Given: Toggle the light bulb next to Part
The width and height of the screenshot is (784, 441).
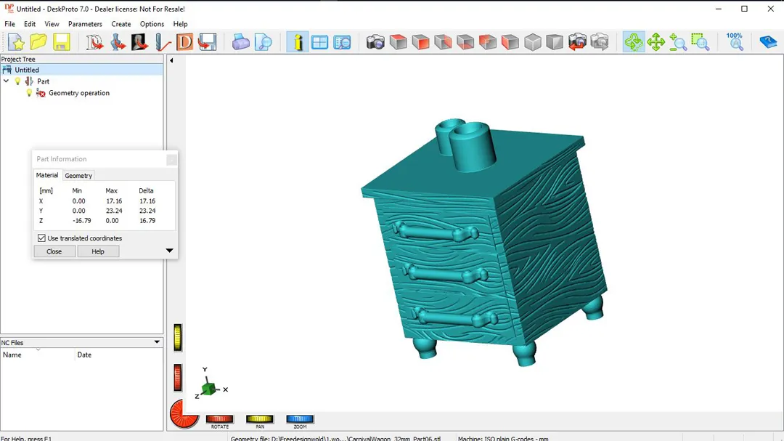Looking at the screenshot, I should tap(18, 81).
